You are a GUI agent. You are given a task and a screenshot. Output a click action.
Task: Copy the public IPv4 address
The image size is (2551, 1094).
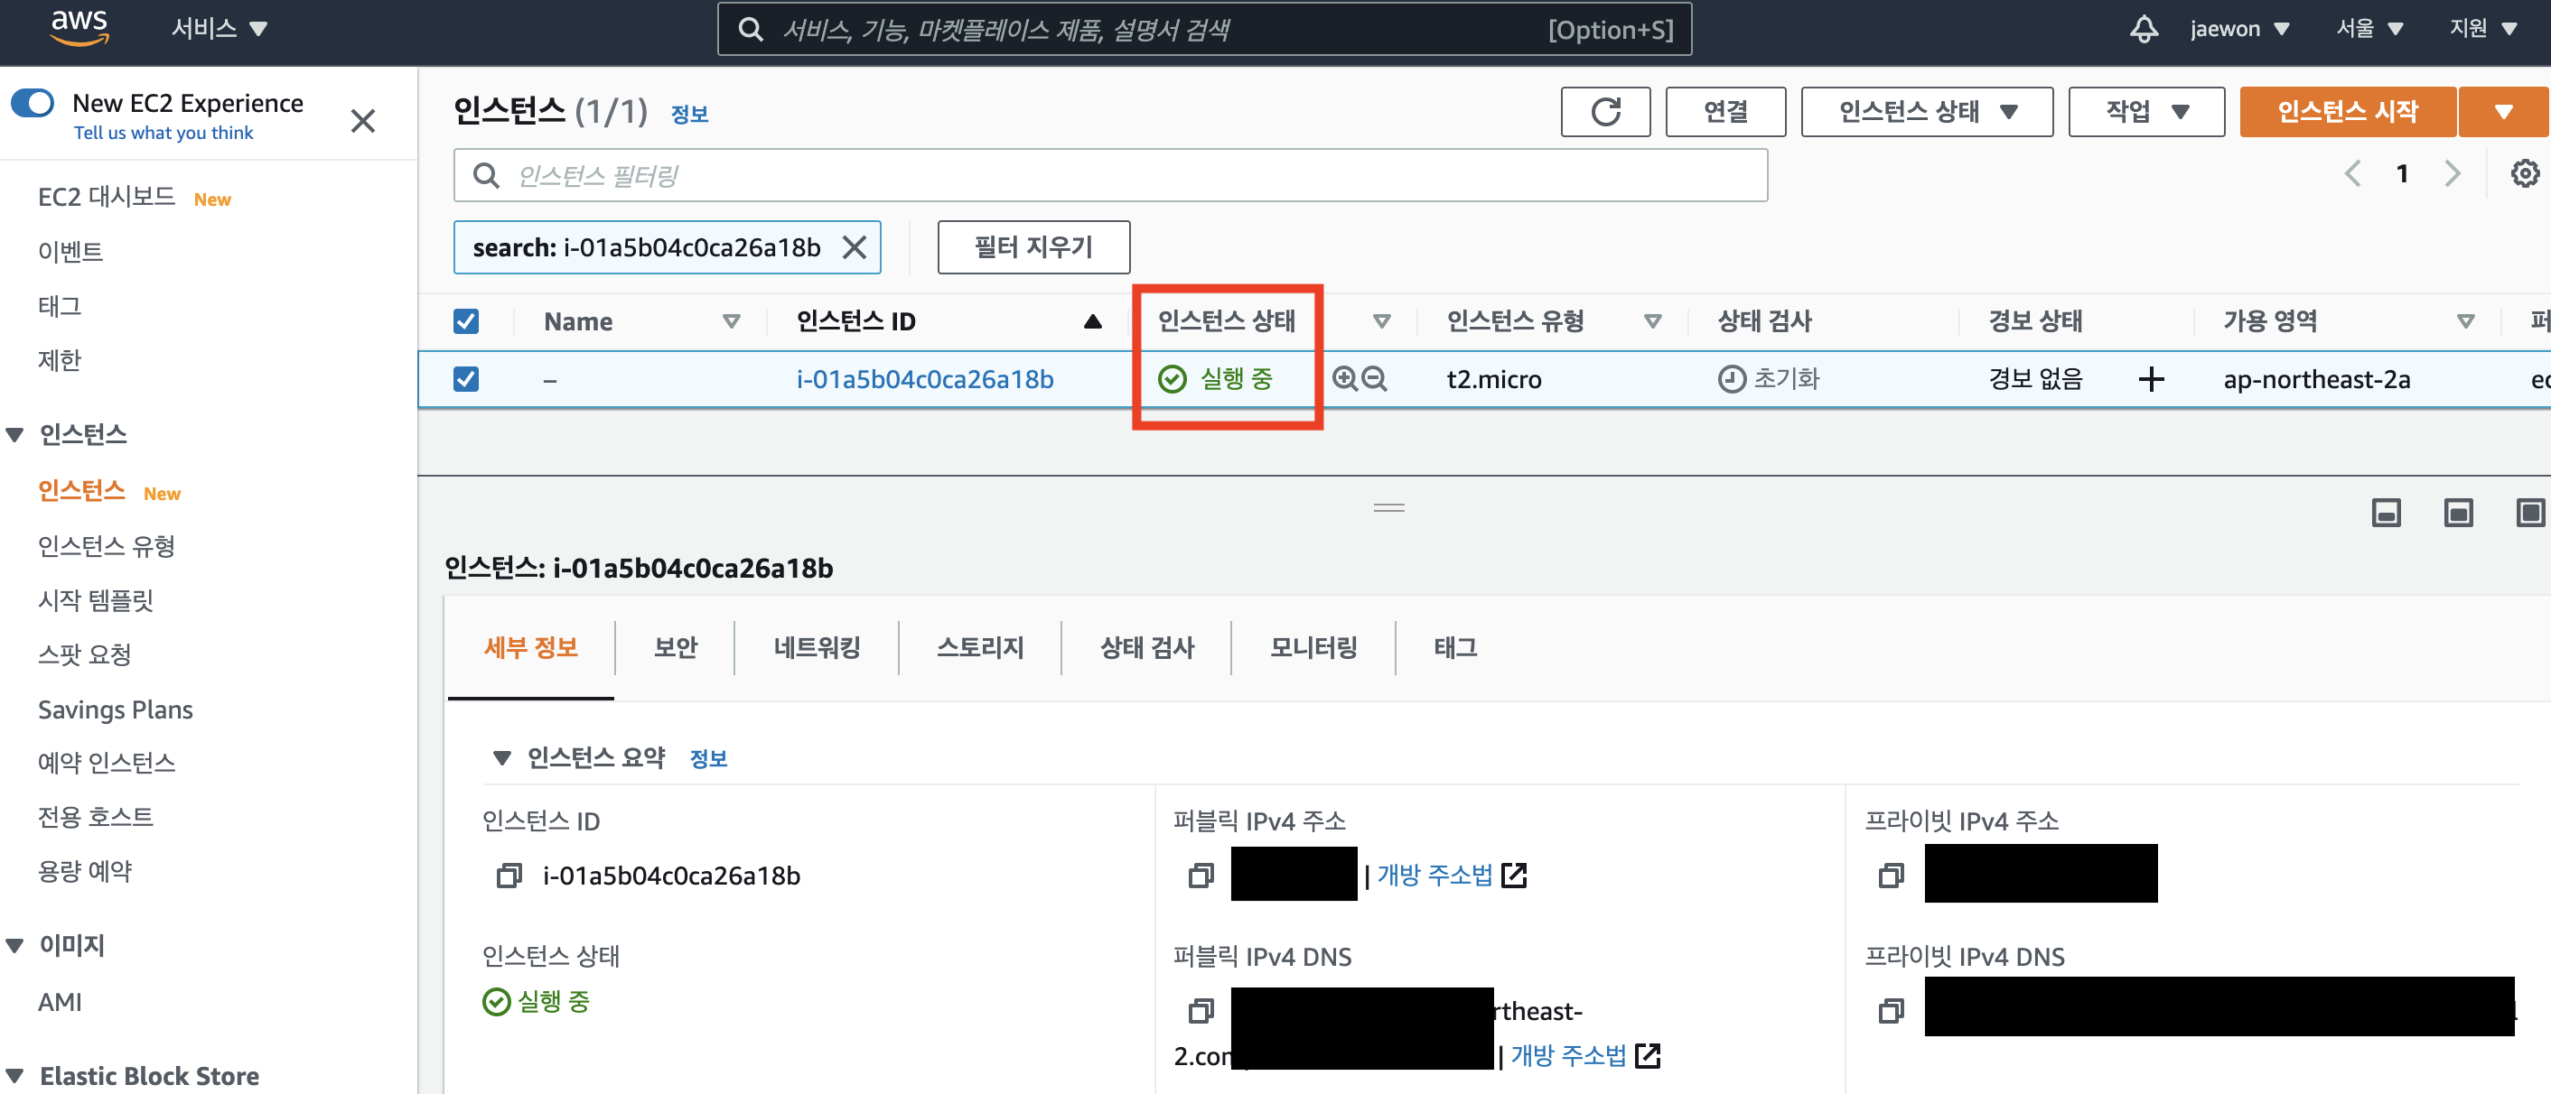click(1201, 876)
